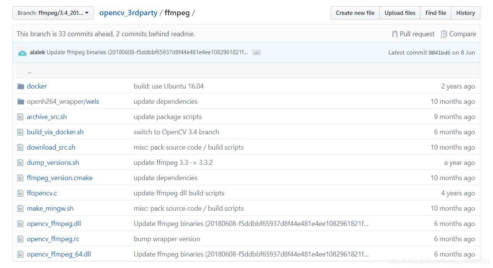Click the Create new file button
Viewport: 493px width, 268px height.
click(355, 13)
